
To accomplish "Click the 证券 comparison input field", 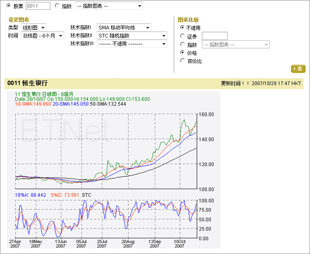I will click(x=215, y=36).
